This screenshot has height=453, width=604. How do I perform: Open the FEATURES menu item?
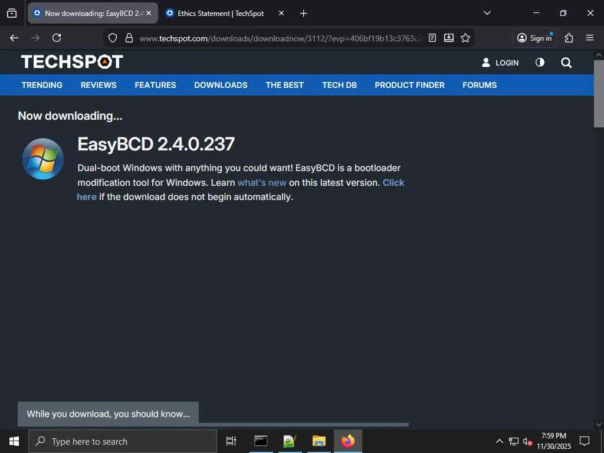click(x=155, y=85)
